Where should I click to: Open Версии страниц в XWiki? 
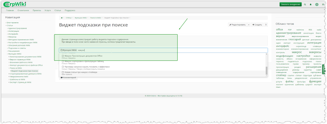[20, 60]
